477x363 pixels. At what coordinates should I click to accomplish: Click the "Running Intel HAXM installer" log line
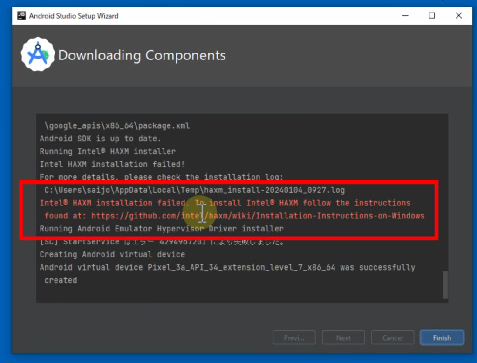pos(108,152)
